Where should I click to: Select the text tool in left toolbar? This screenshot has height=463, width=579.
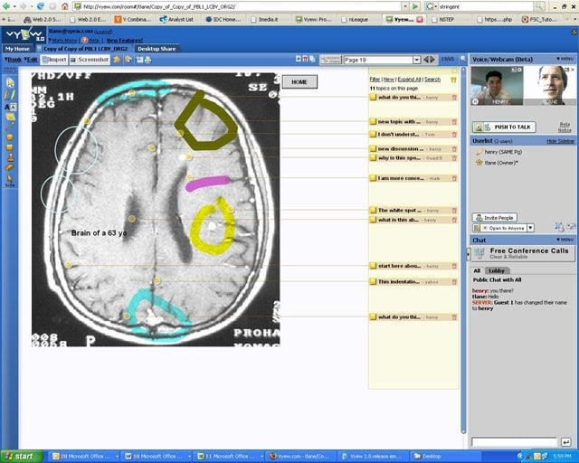(10, 107)
